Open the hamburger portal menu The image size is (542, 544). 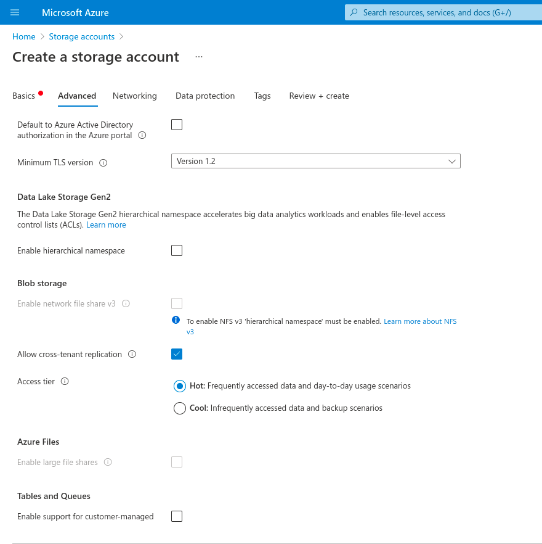[x=15, y=12]
